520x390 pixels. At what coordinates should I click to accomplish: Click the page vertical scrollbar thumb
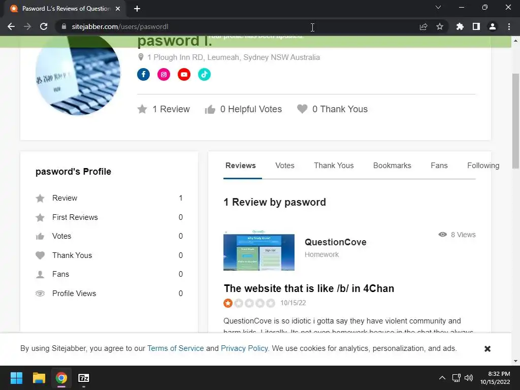coord(515,121)
